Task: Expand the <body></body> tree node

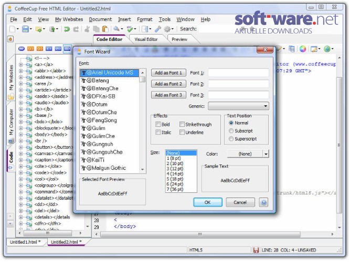Action: pos(20,135)
